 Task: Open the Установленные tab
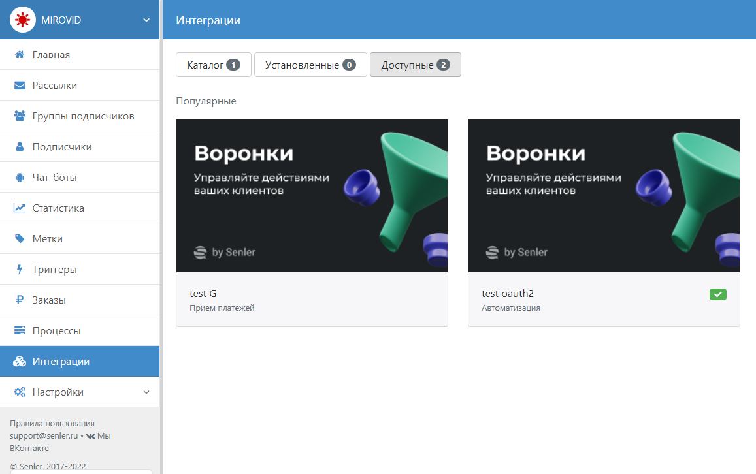coord(310,65)
